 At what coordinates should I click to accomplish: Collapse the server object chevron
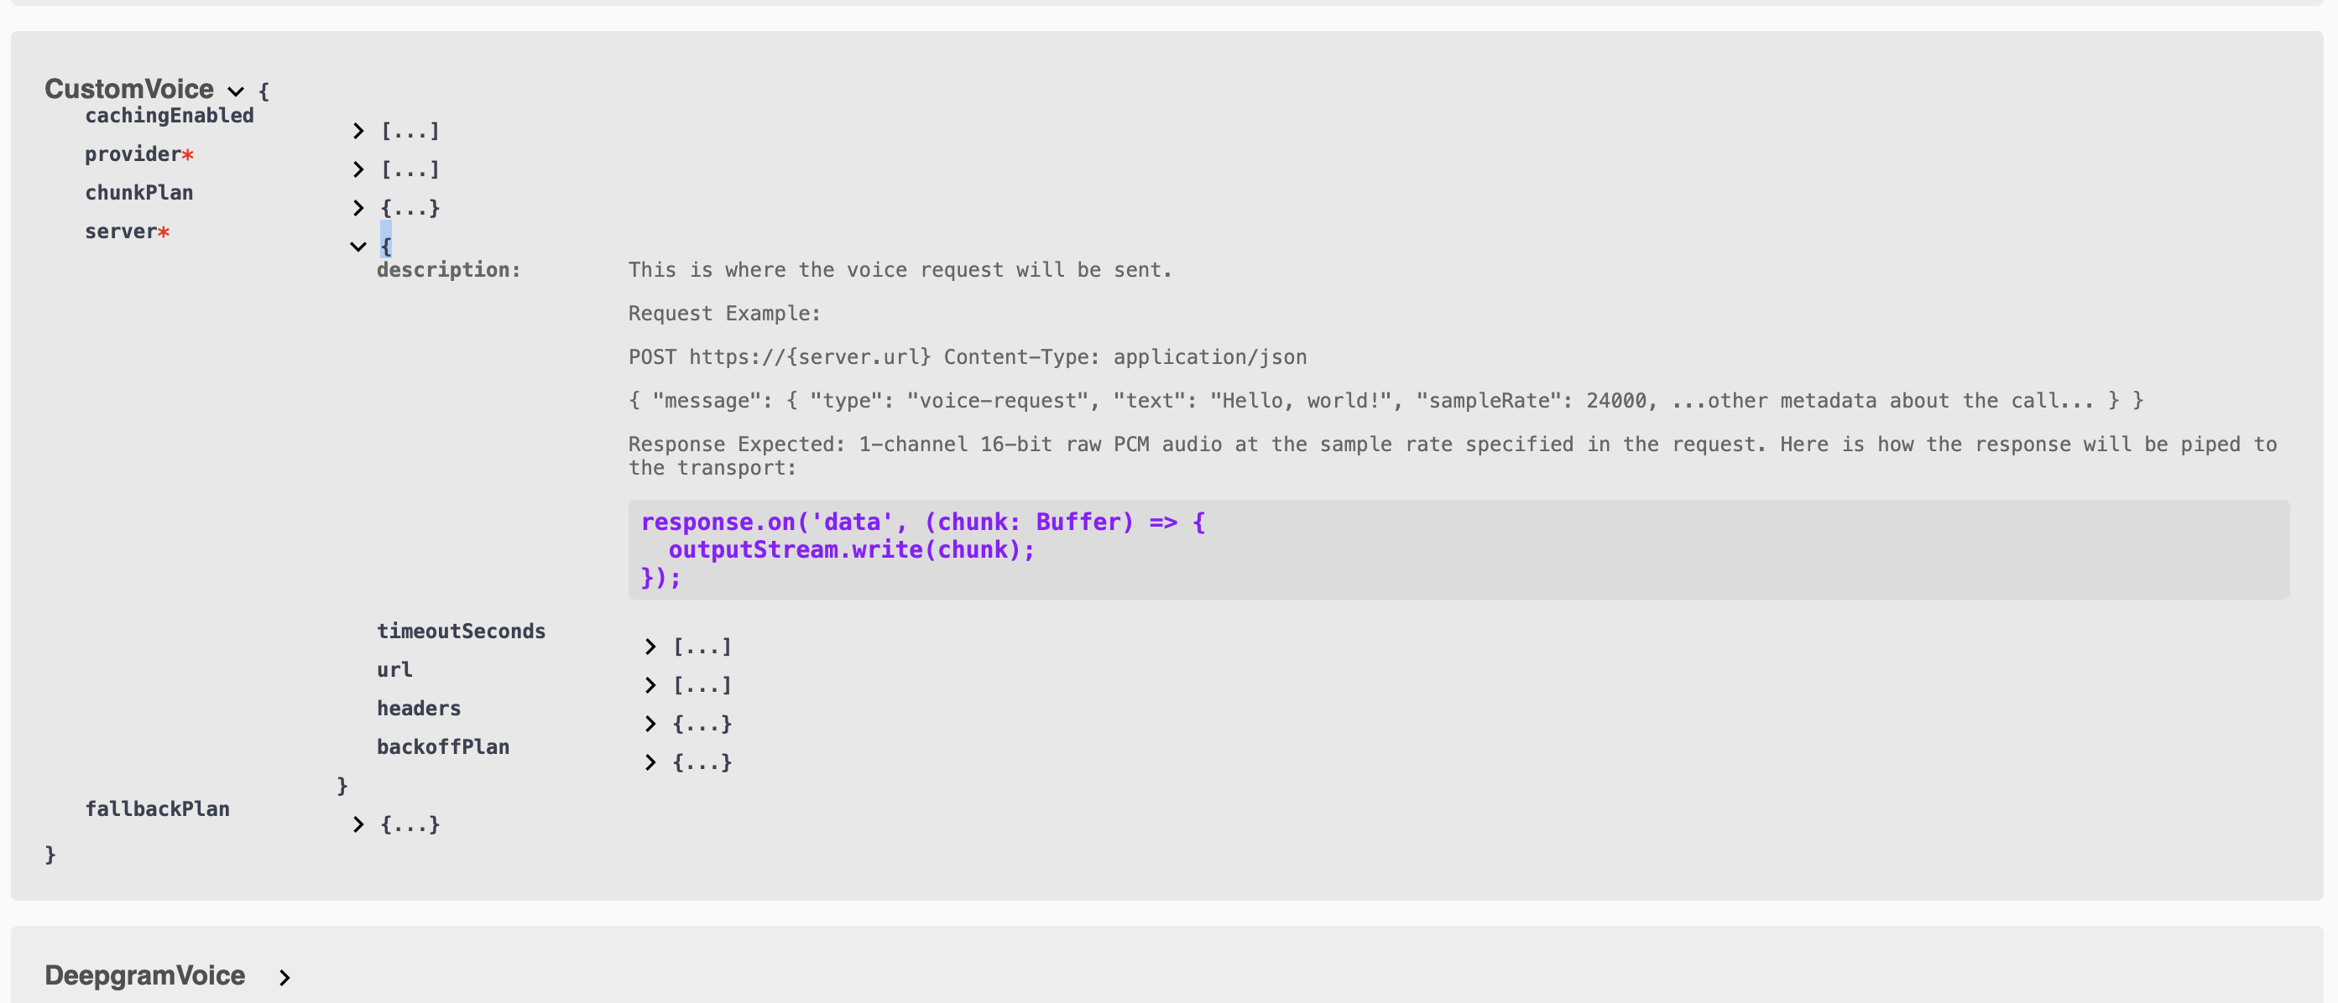pyautogui.click(x=358, y=247)
